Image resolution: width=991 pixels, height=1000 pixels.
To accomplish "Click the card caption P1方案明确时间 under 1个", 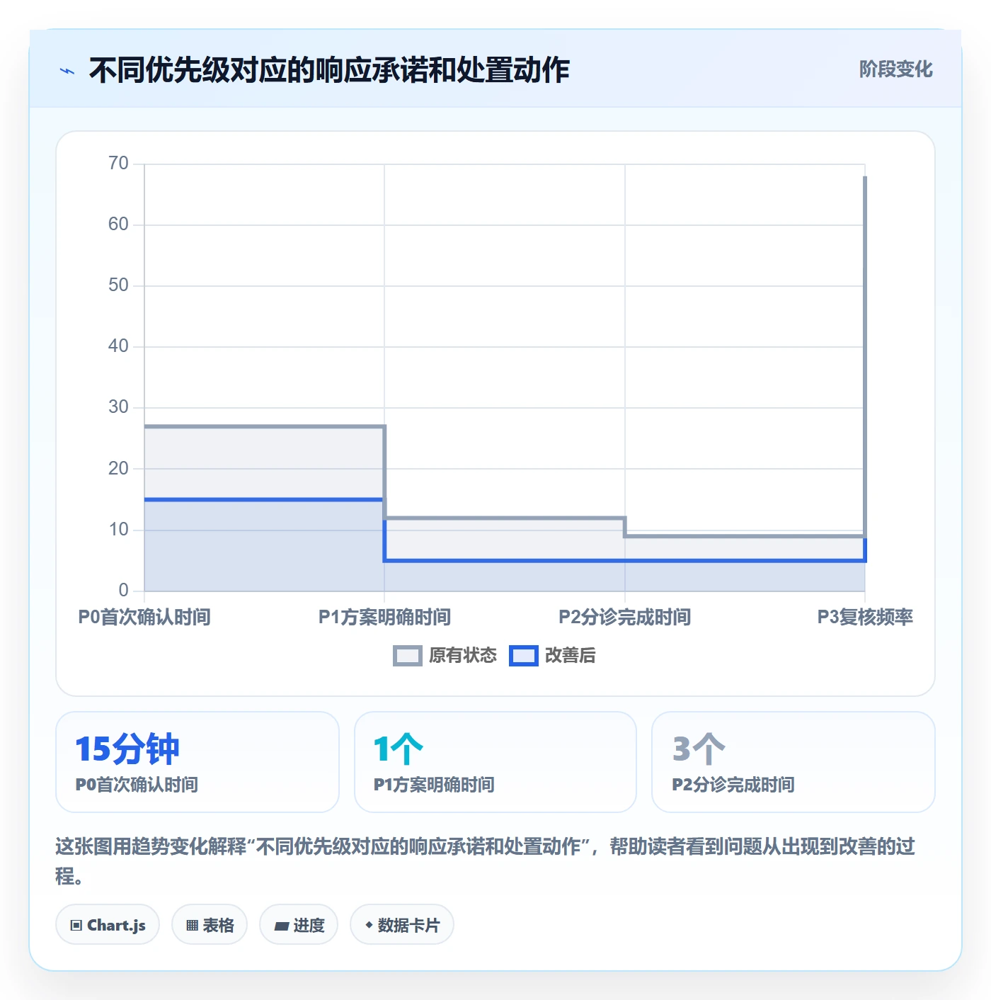I will tap(434, 785).
